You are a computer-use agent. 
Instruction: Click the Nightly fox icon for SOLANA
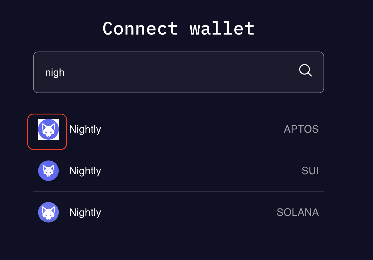click(48, 212)
